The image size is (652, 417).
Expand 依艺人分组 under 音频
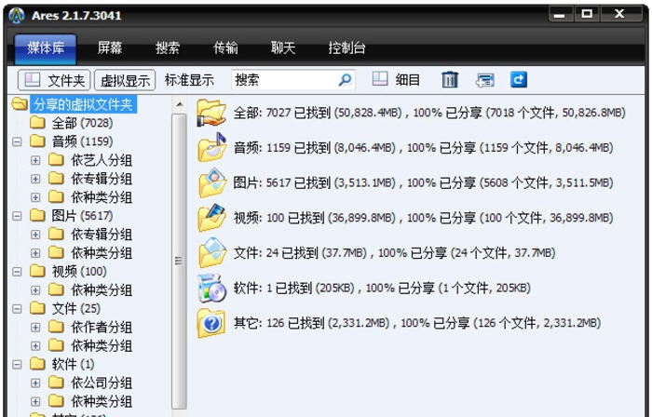click(35, 160)
